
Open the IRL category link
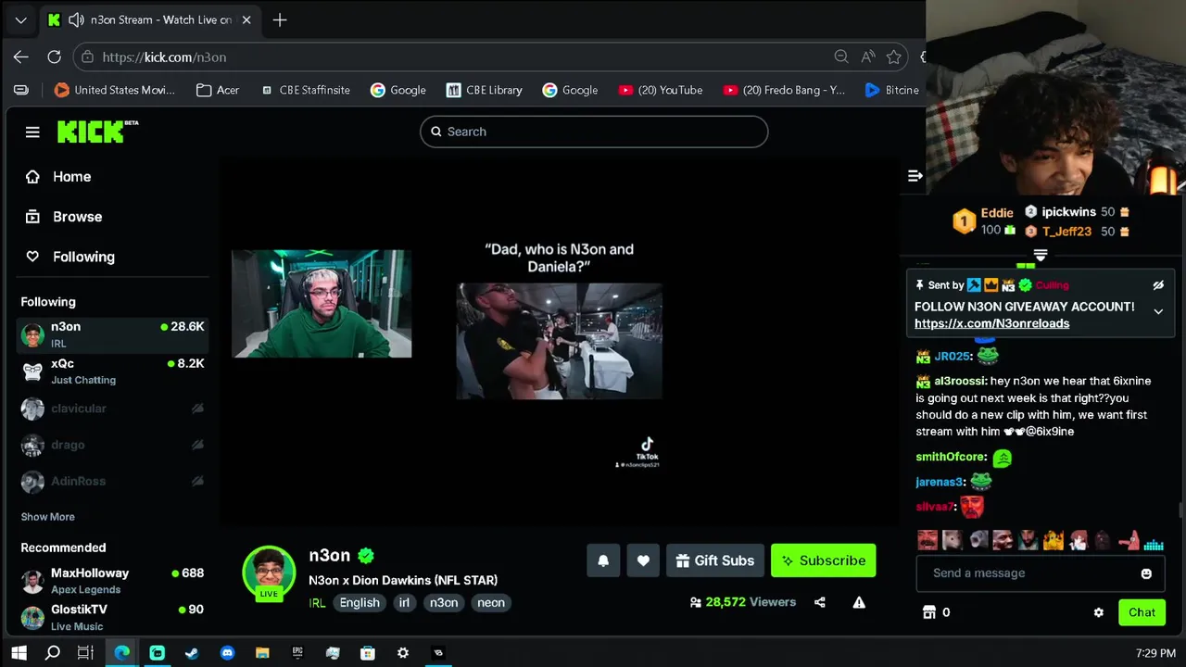(317, 603)
